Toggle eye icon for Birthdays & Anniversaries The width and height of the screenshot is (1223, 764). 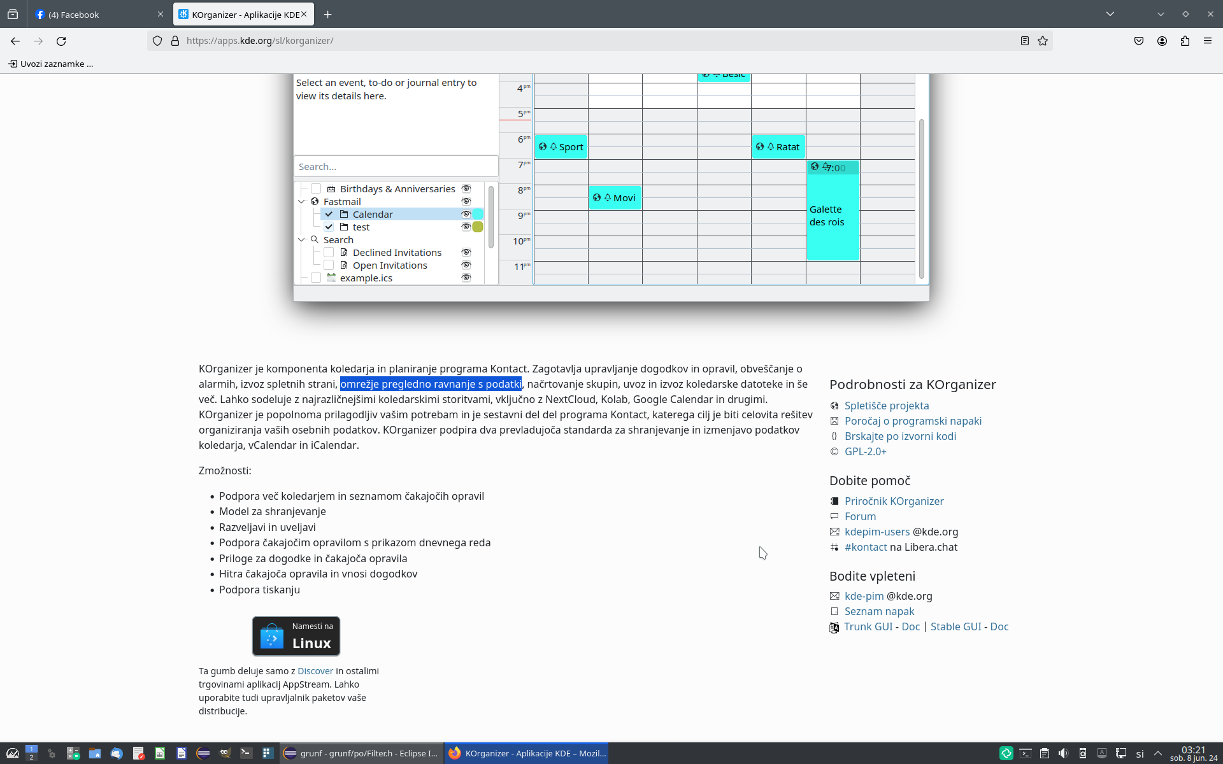pos(466,188)
